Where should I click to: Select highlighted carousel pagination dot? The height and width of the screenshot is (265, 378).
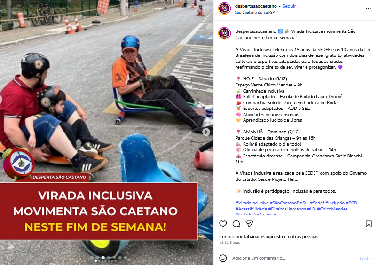96,261
